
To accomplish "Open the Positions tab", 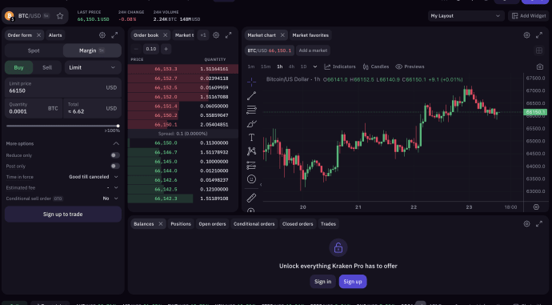I will 181,223.
